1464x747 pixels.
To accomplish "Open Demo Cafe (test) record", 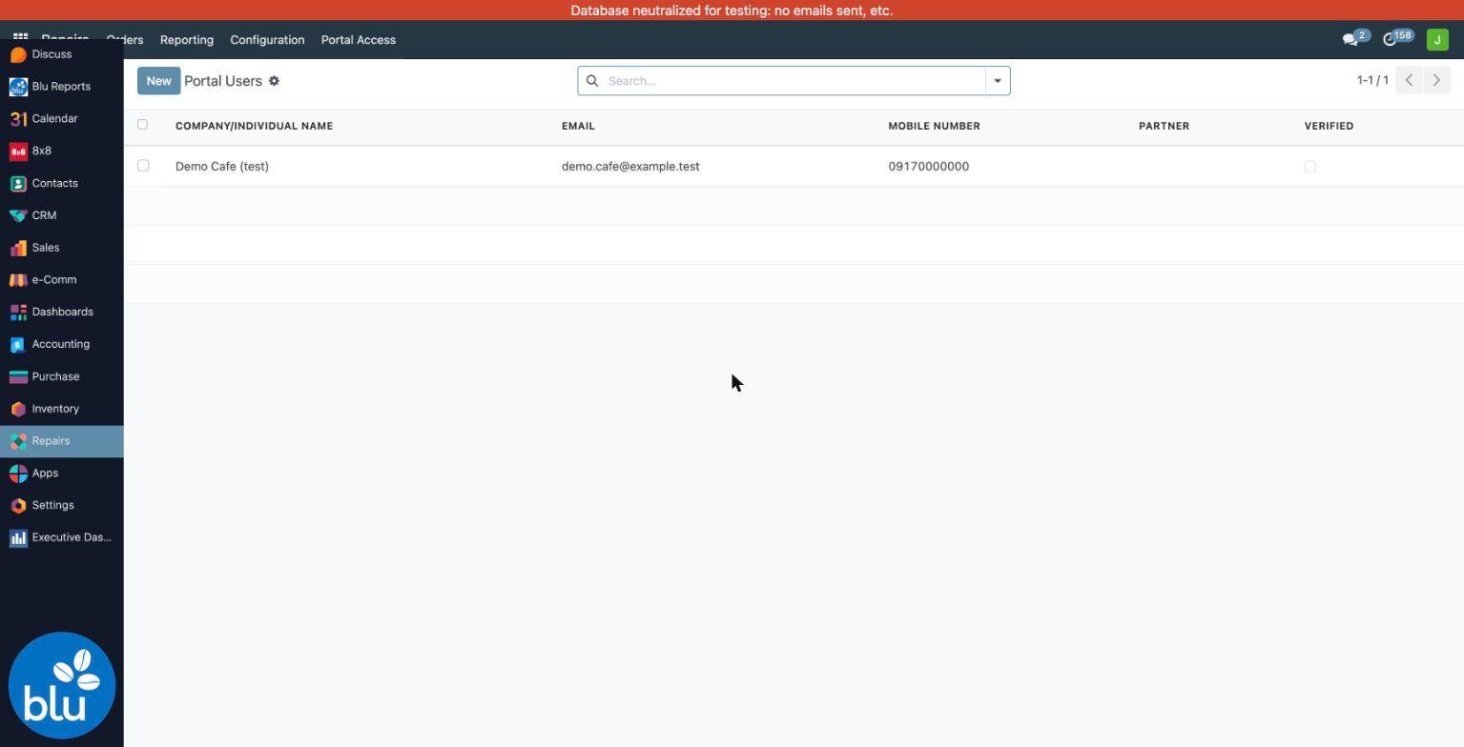I will (x=222, y=167).
